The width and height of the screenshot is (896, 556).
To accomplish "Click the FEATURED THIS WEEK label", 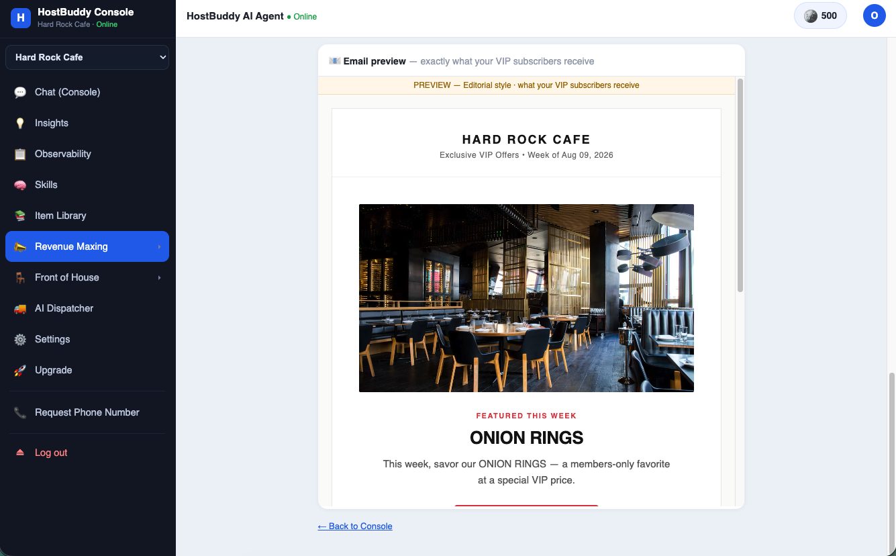I will (526, 416).
